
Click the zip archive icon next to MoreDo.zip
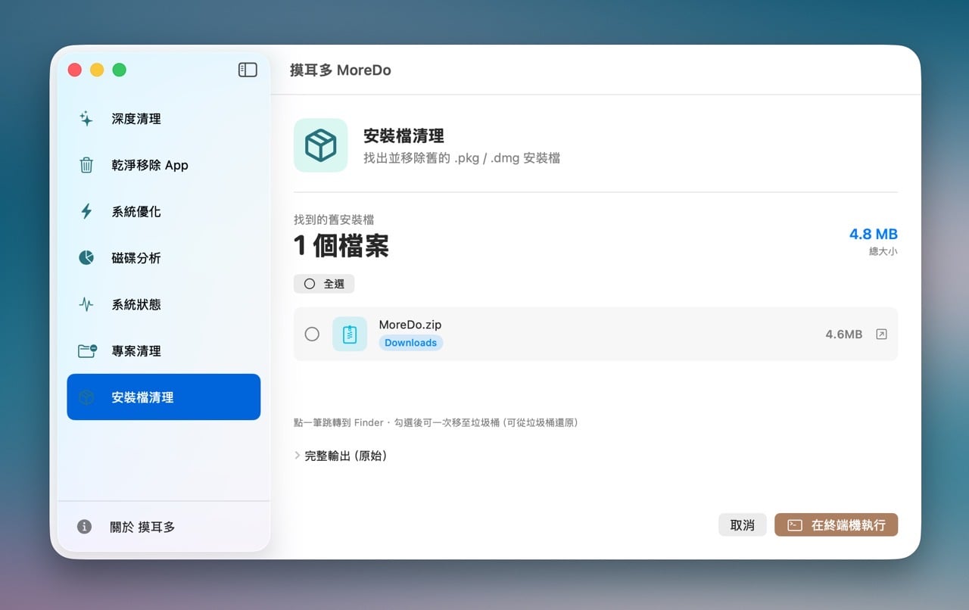(x=350, y=333)
